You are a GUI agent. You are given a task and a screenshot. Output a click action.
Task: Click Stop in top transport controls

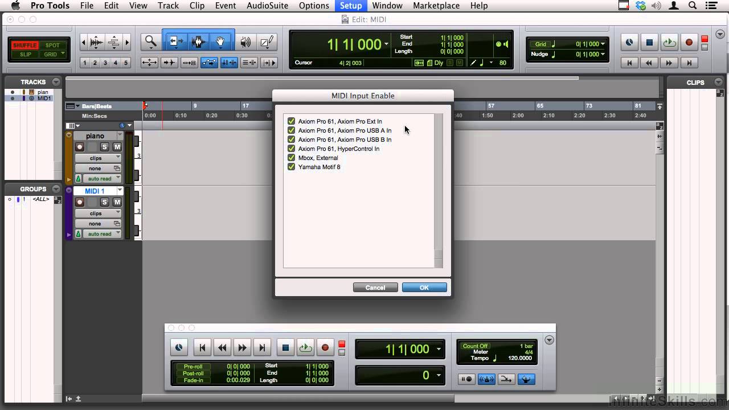pos(649,42)
